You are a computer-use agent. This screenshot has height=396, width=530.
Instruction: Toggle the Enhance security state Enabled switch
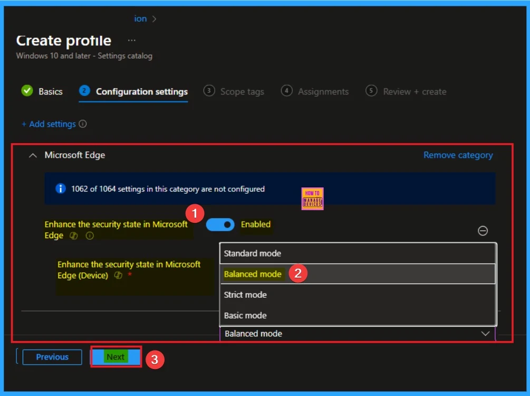220,225
